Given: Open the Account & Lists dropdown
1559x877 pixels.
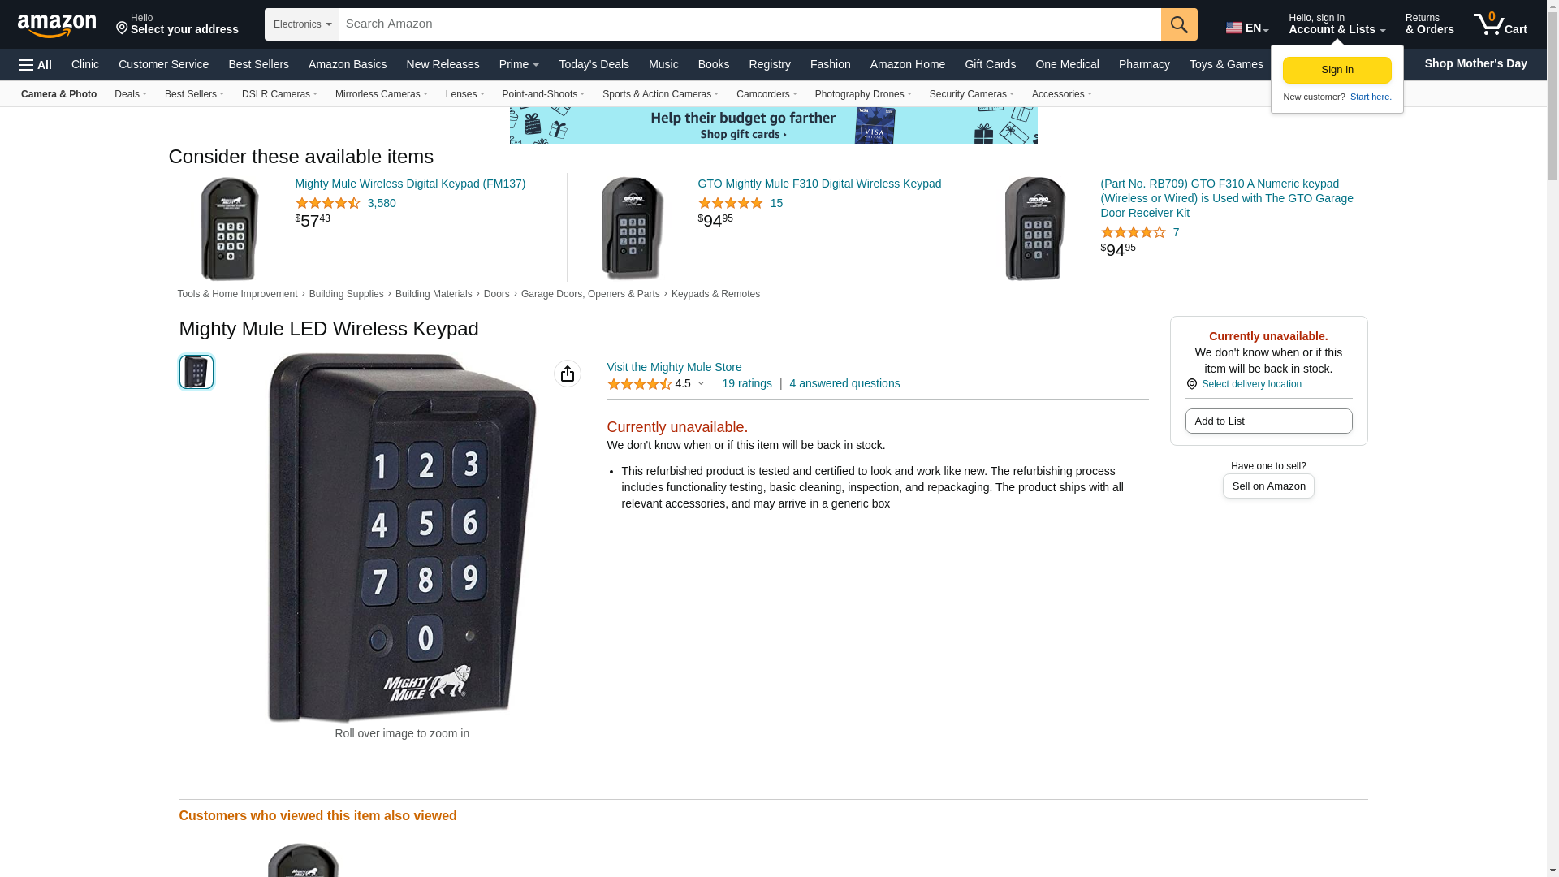Looking at the screenshot, I should coord(1337,24).
